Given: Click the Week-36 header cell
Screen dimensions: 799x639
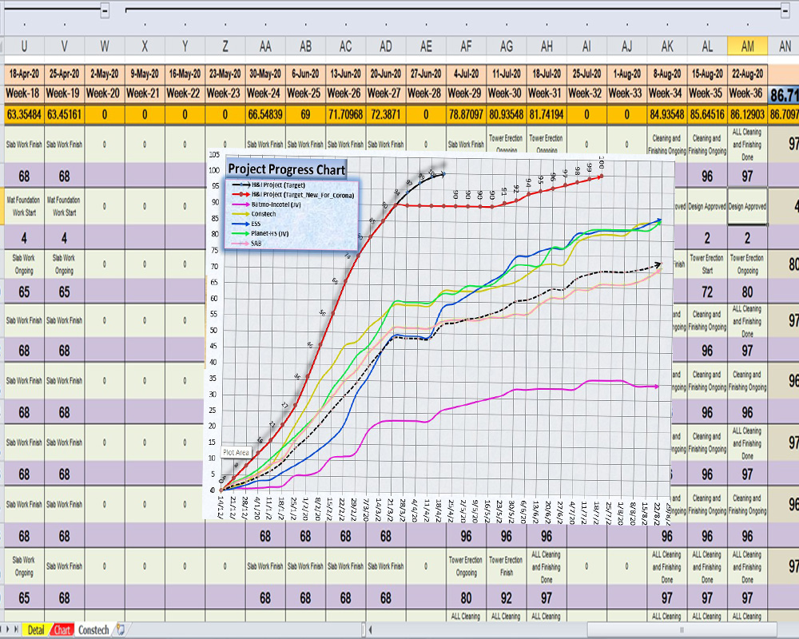Looking at the screenshot, I should pyautogui.click(x=747, y=91).
